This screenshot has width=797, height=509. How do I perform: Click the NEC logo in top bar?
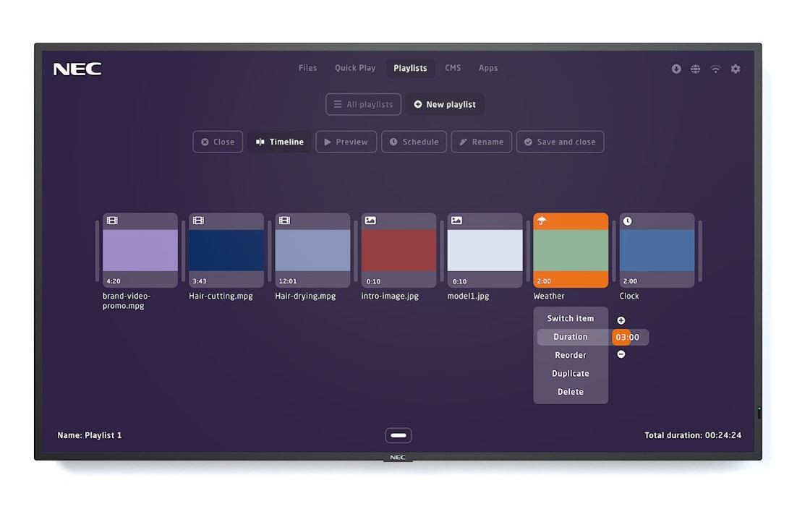pyautogui.click(x=77, y=69)
